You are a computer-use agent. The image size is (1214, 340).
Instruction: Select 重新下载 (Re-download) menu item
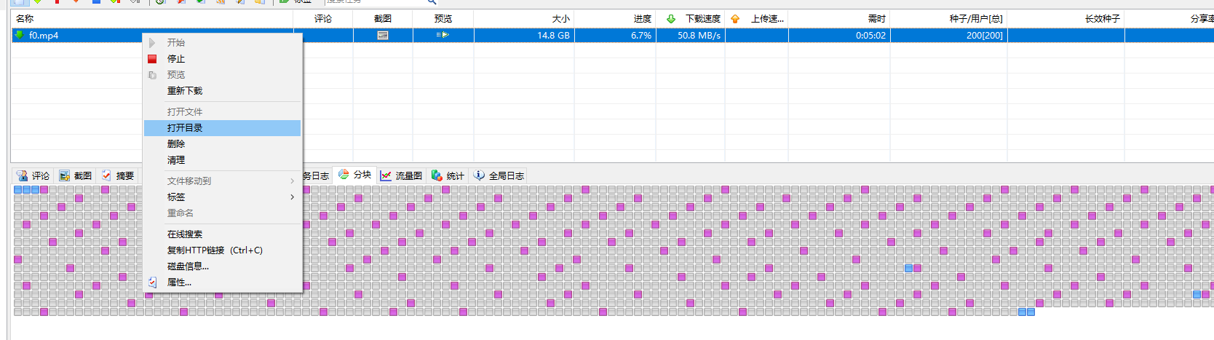click(185, 91)
